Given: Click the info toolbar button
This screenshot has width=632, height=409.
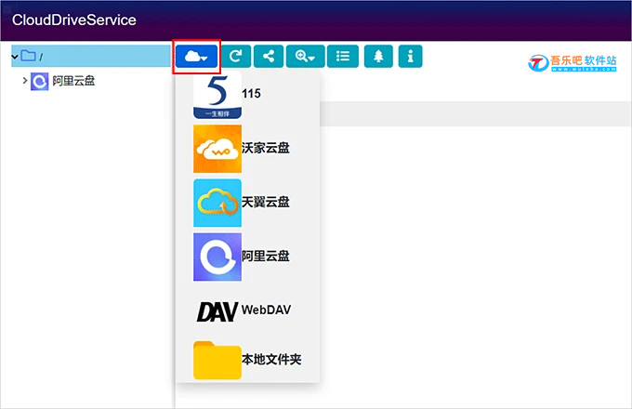Looking at the screenshot, I should [x=410, y=57].
